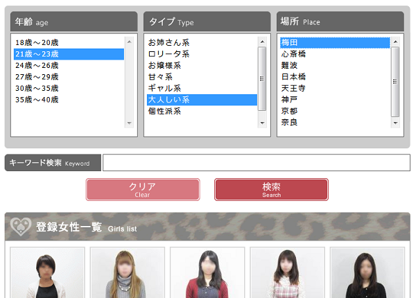This screenshot has height=298, width=416.
Task: Click down arrow of Place list scrollbar
Action: click(395, 123)
